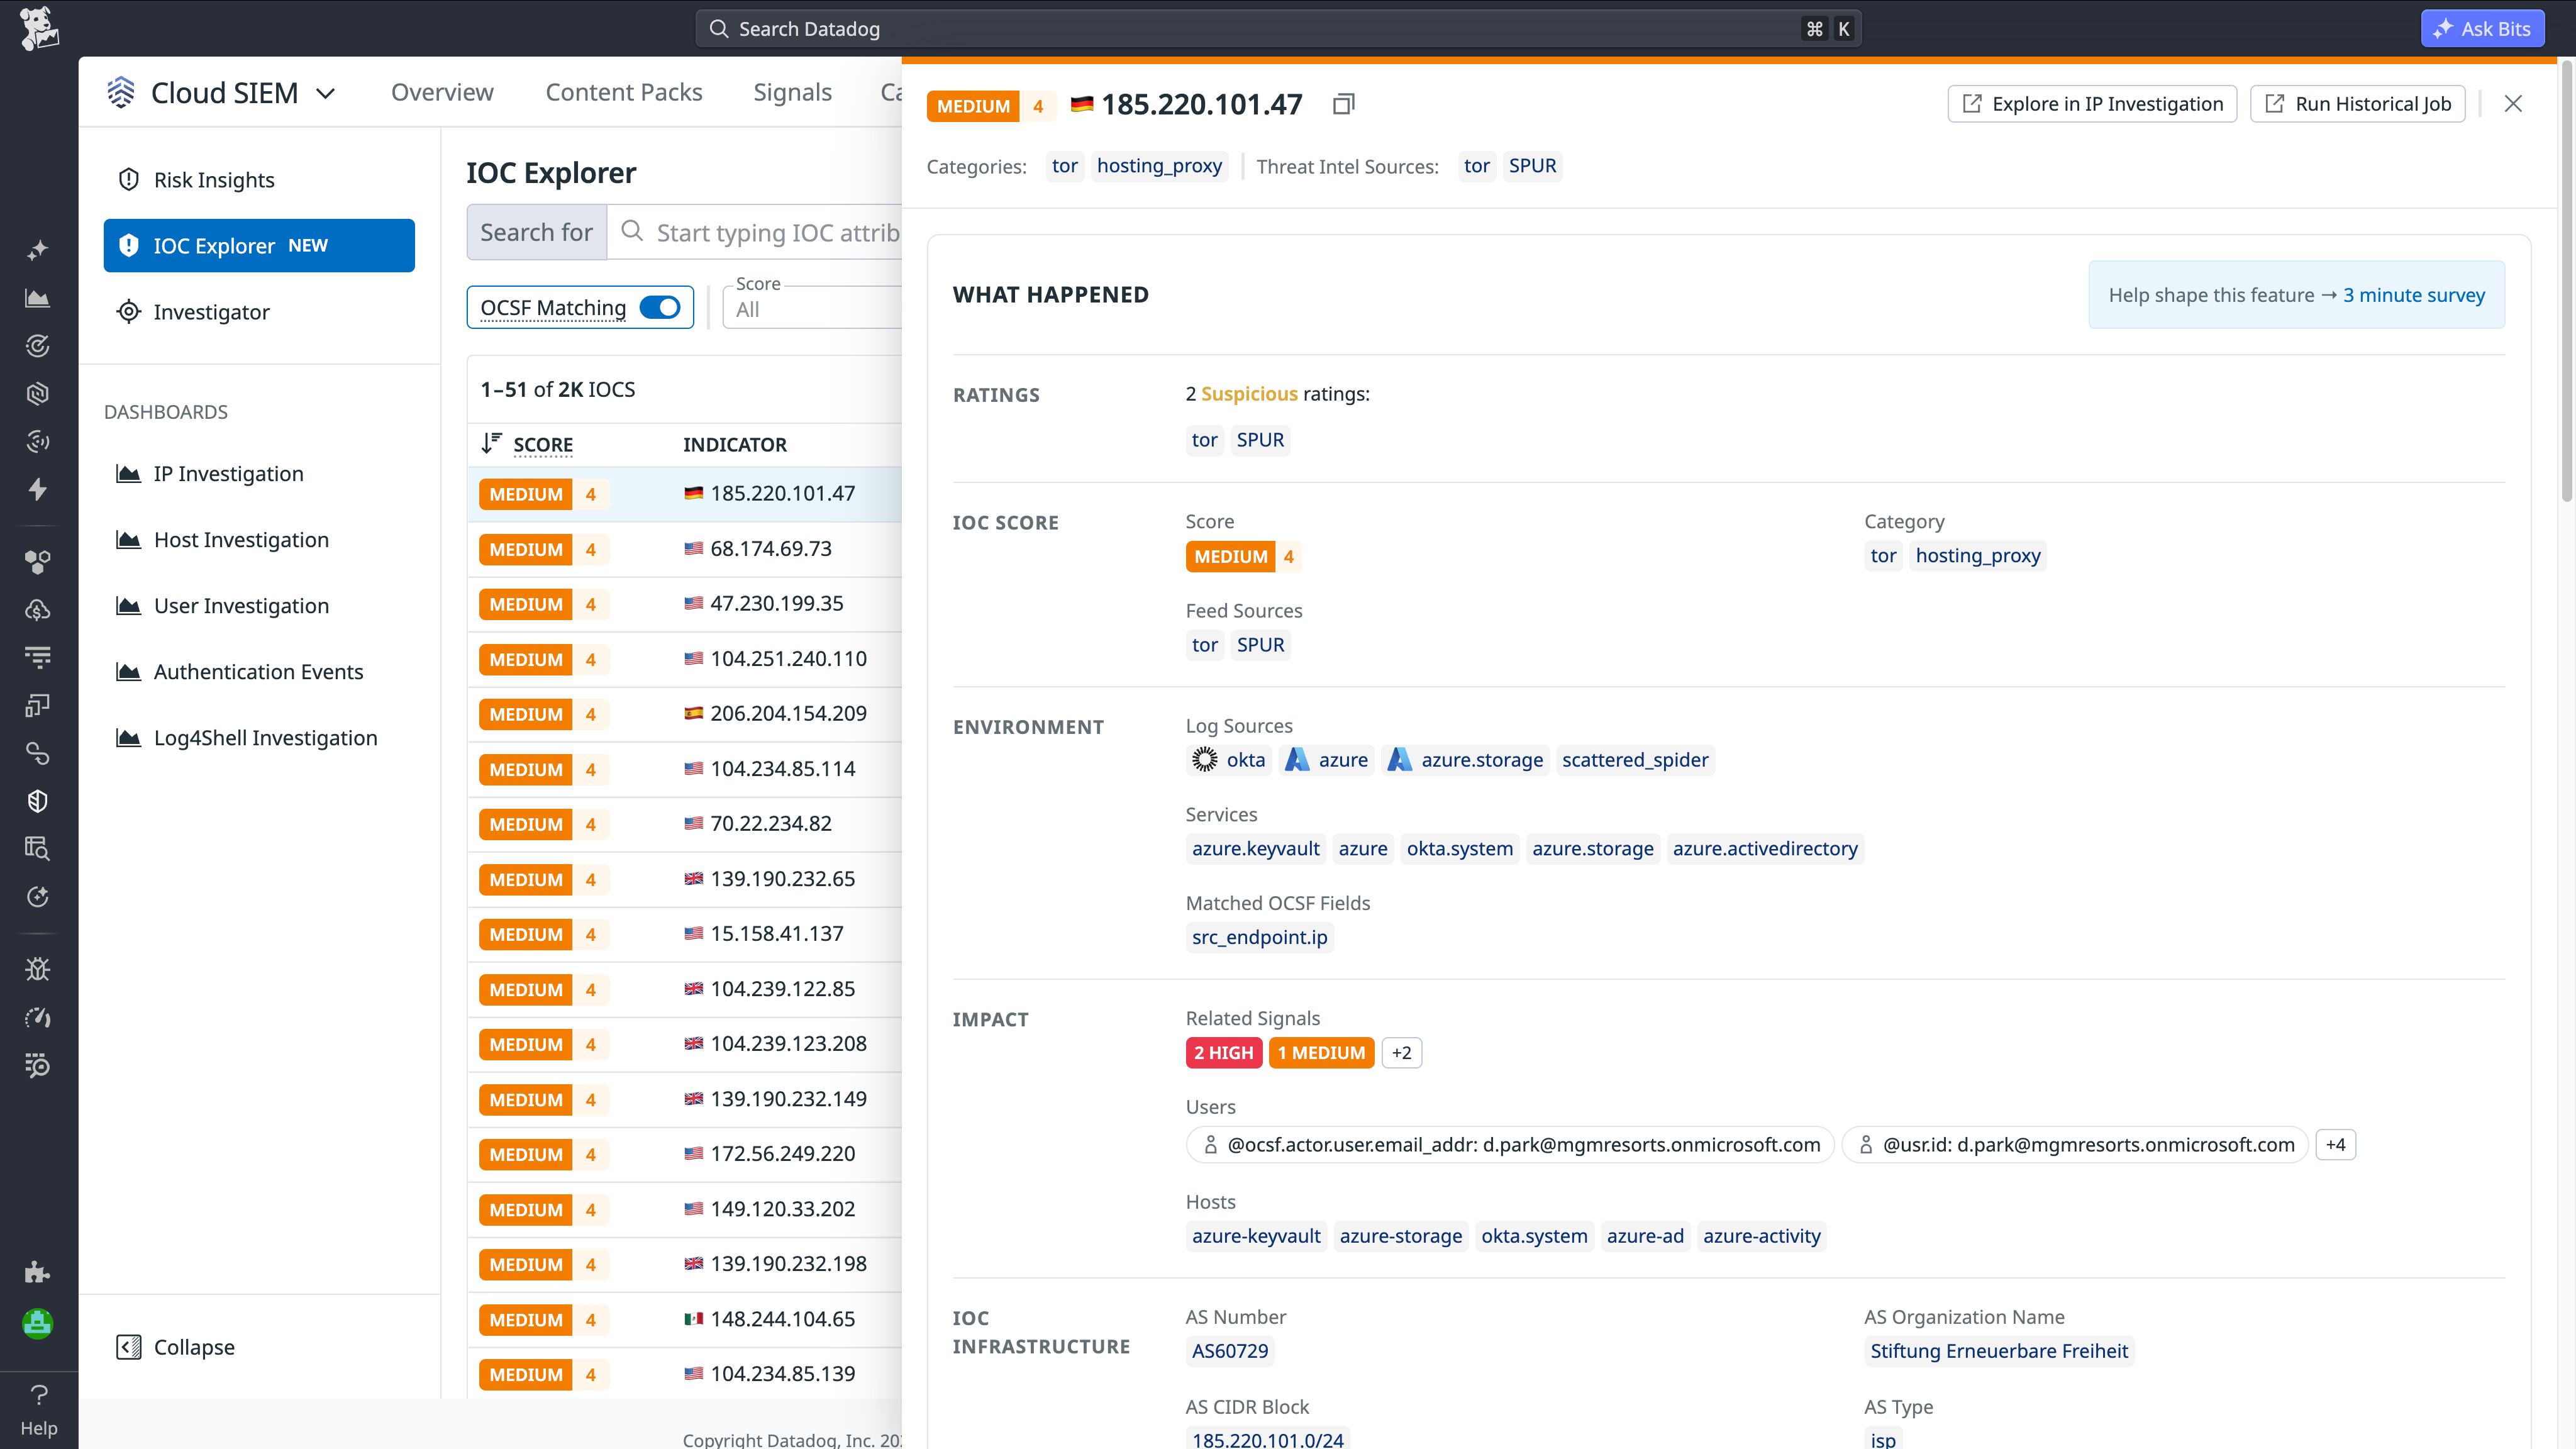
Task: Click the 2 HIGH related signals badge
Action: point(1224,1052)
